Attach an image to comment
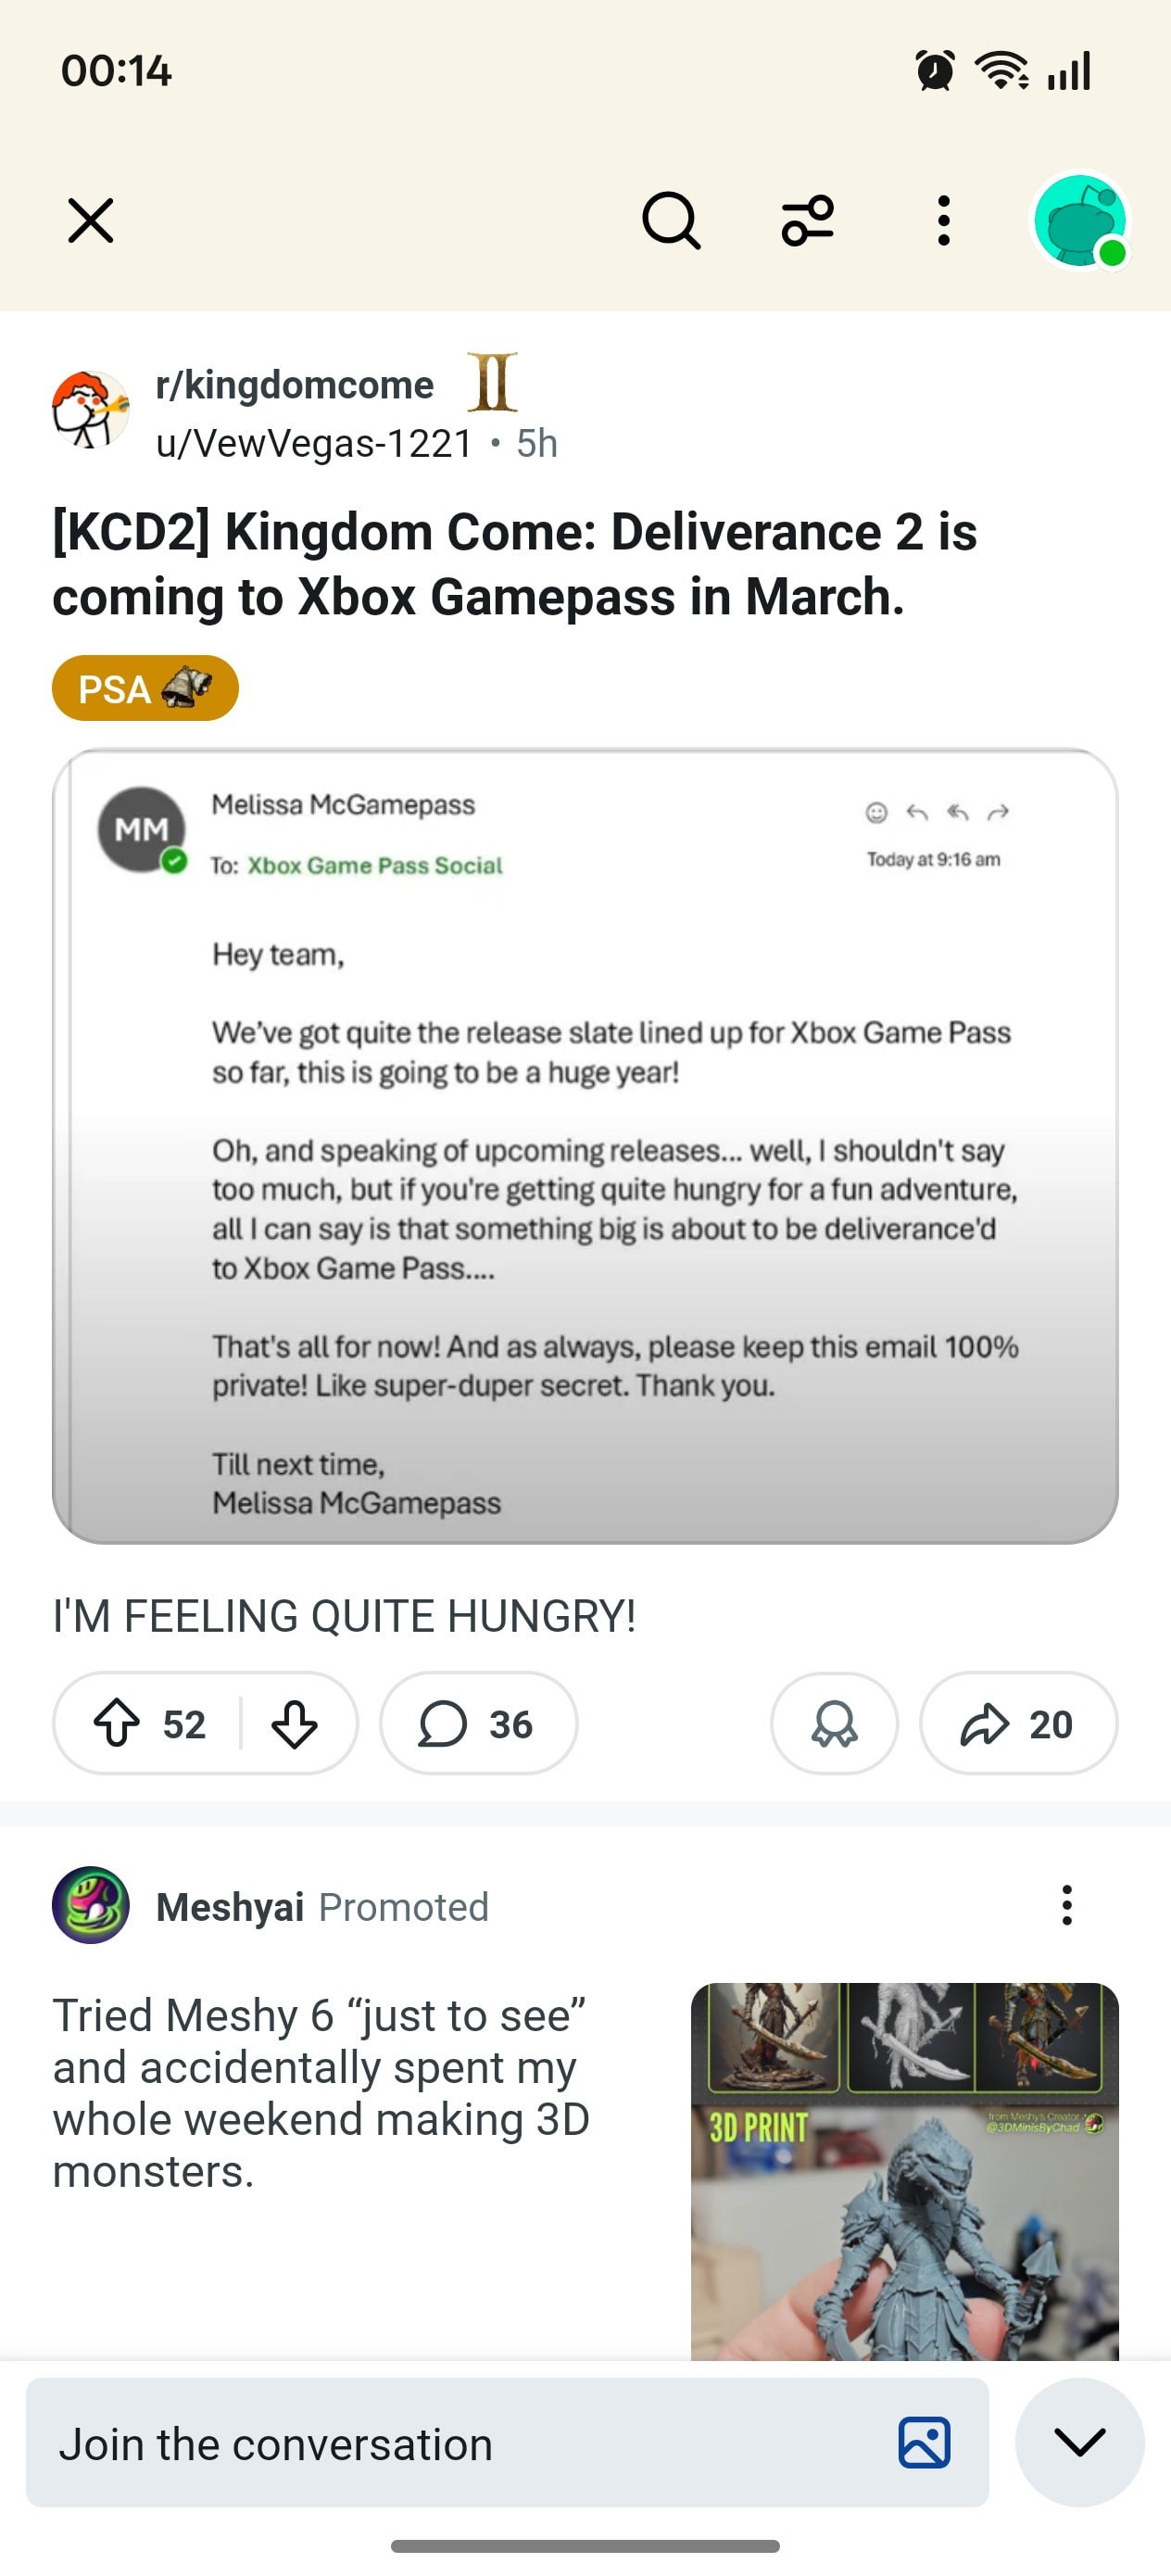Screen dimensions: 1171x2576 (924, 2443)
